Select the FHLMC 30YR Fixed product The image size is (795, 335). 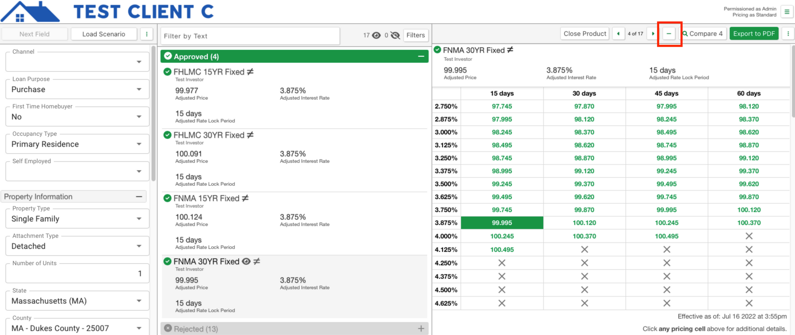pos(295,160)
